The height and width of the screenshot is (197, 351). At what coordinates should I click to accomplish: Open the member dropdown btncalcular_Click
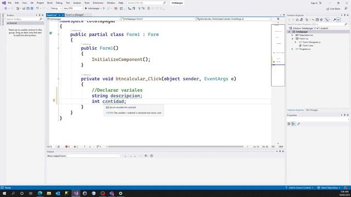[234, 19]
